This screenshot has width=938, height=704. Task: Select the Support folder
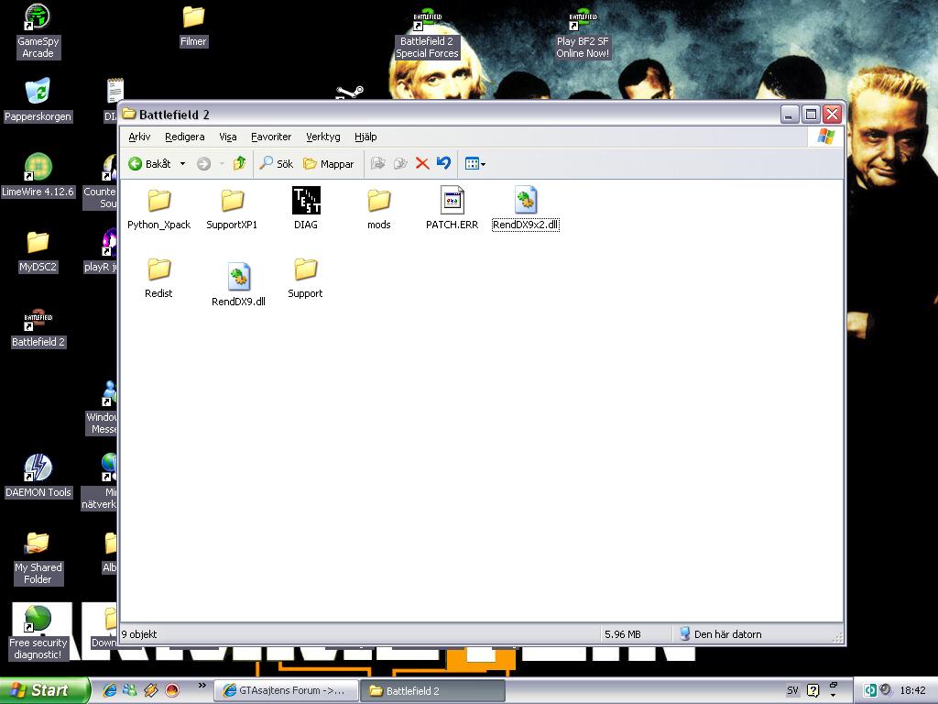(x=305, y=278)
